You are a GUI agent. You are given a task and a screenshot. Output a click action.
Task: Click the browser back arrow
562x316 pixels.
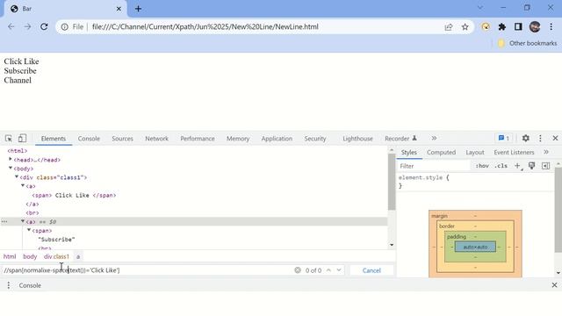(x=11, y=27)
